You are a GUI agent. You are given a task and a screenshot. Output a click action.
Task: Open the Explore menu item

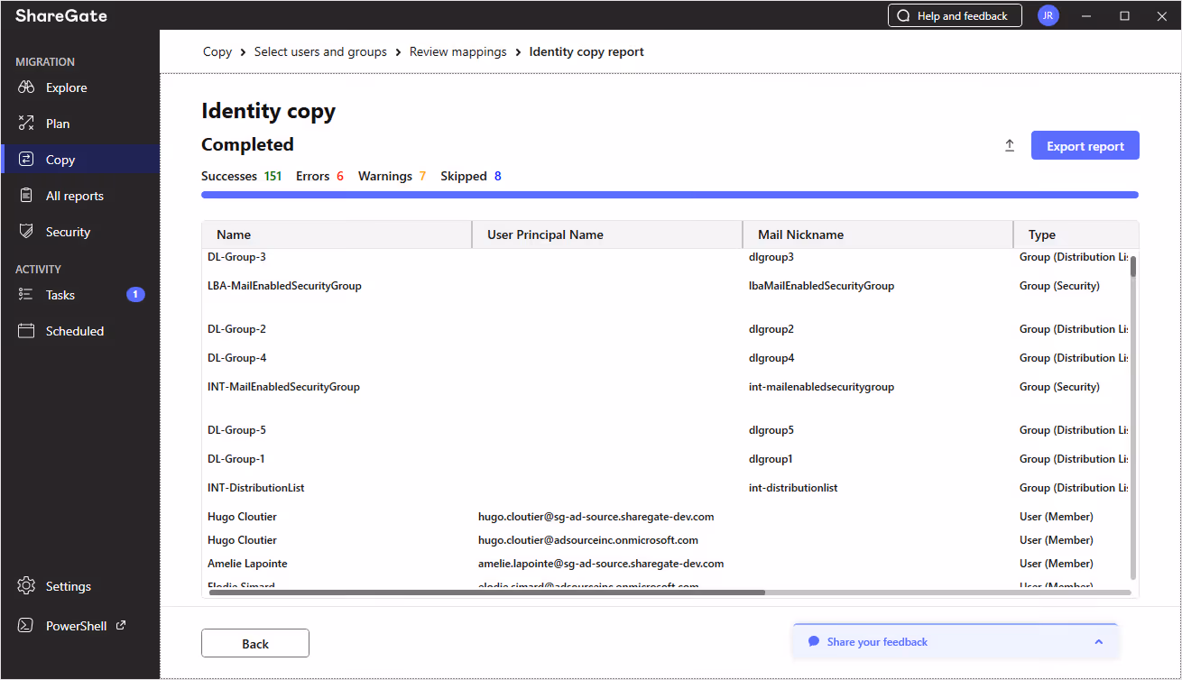[x=80, y=87]
